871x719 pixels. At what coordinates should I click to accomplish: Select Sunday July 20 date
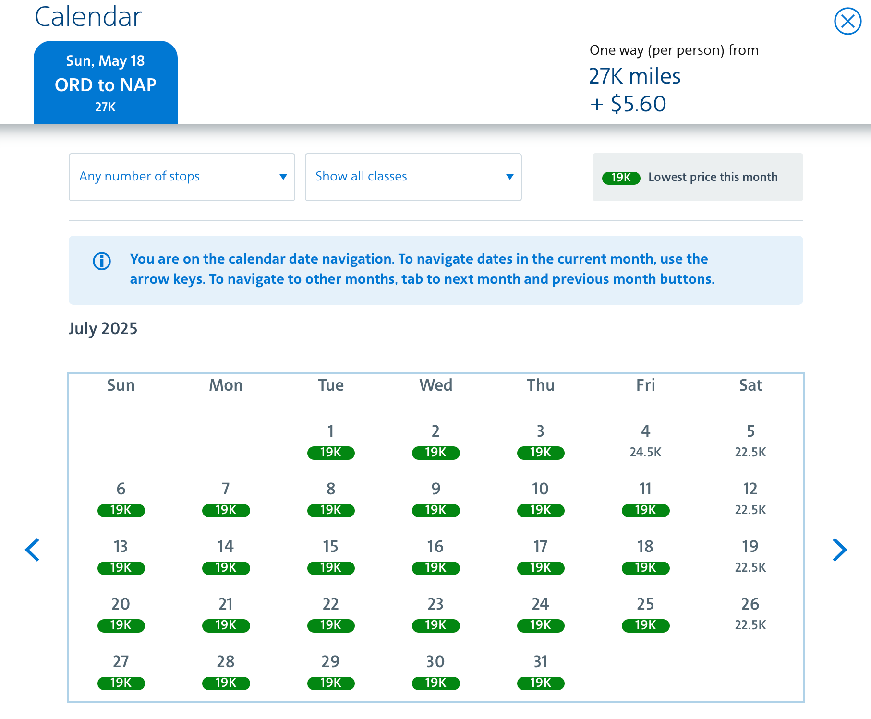pos(121,614)
